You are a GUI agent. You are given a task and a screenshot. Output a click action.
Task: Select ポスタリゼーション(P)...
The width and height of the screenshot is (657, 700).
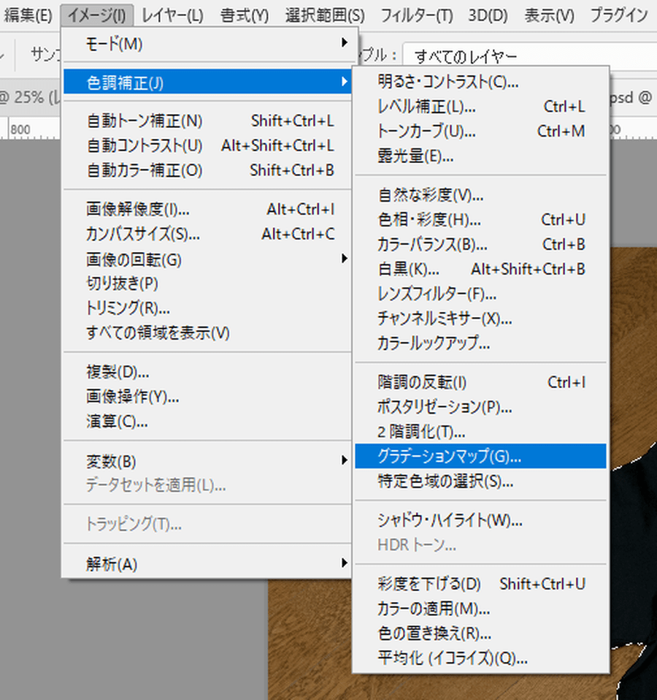[480, 407]
